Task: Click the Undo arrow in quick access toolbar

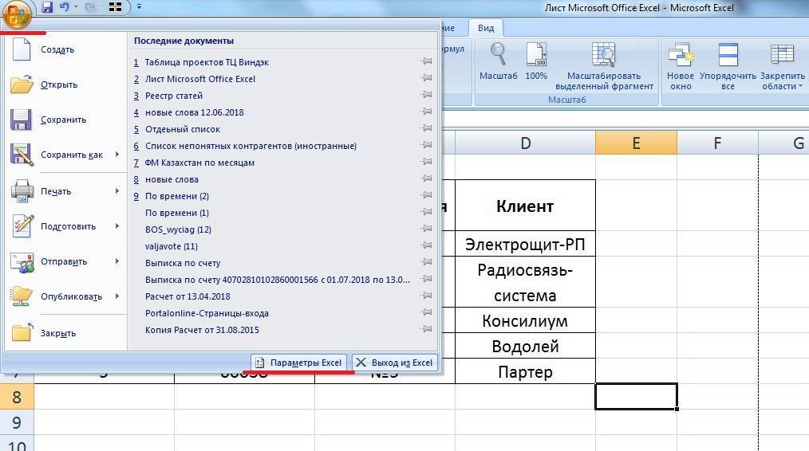Action: pos(65,7)
